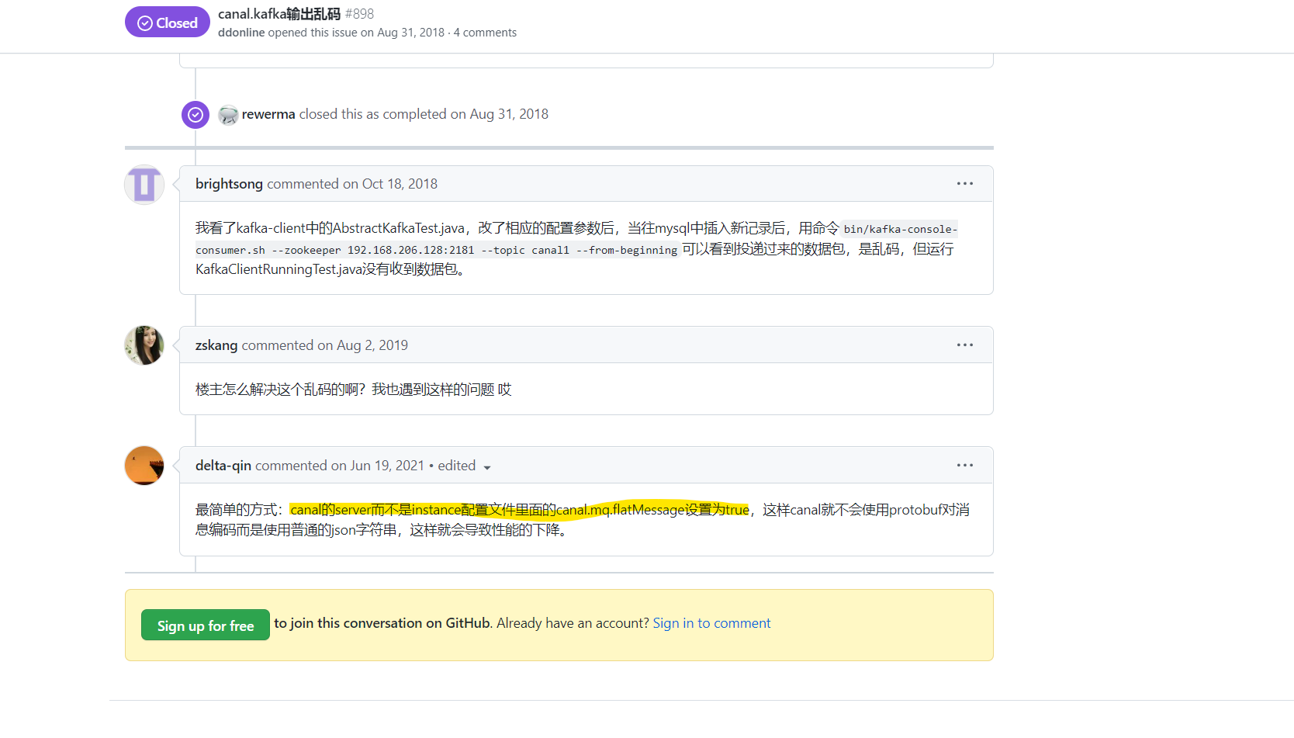Open ddonline's profile link in the header

click(241, 33)
